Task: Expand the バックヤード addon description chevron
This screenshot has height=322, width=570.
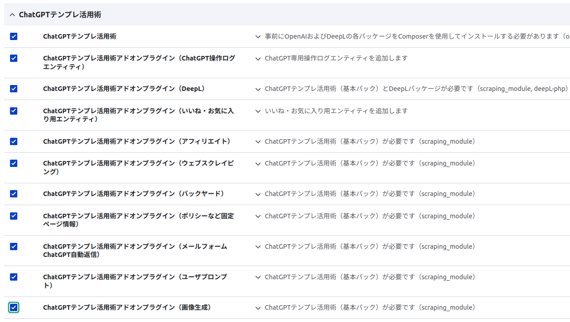Action: (x=258, y=193)
